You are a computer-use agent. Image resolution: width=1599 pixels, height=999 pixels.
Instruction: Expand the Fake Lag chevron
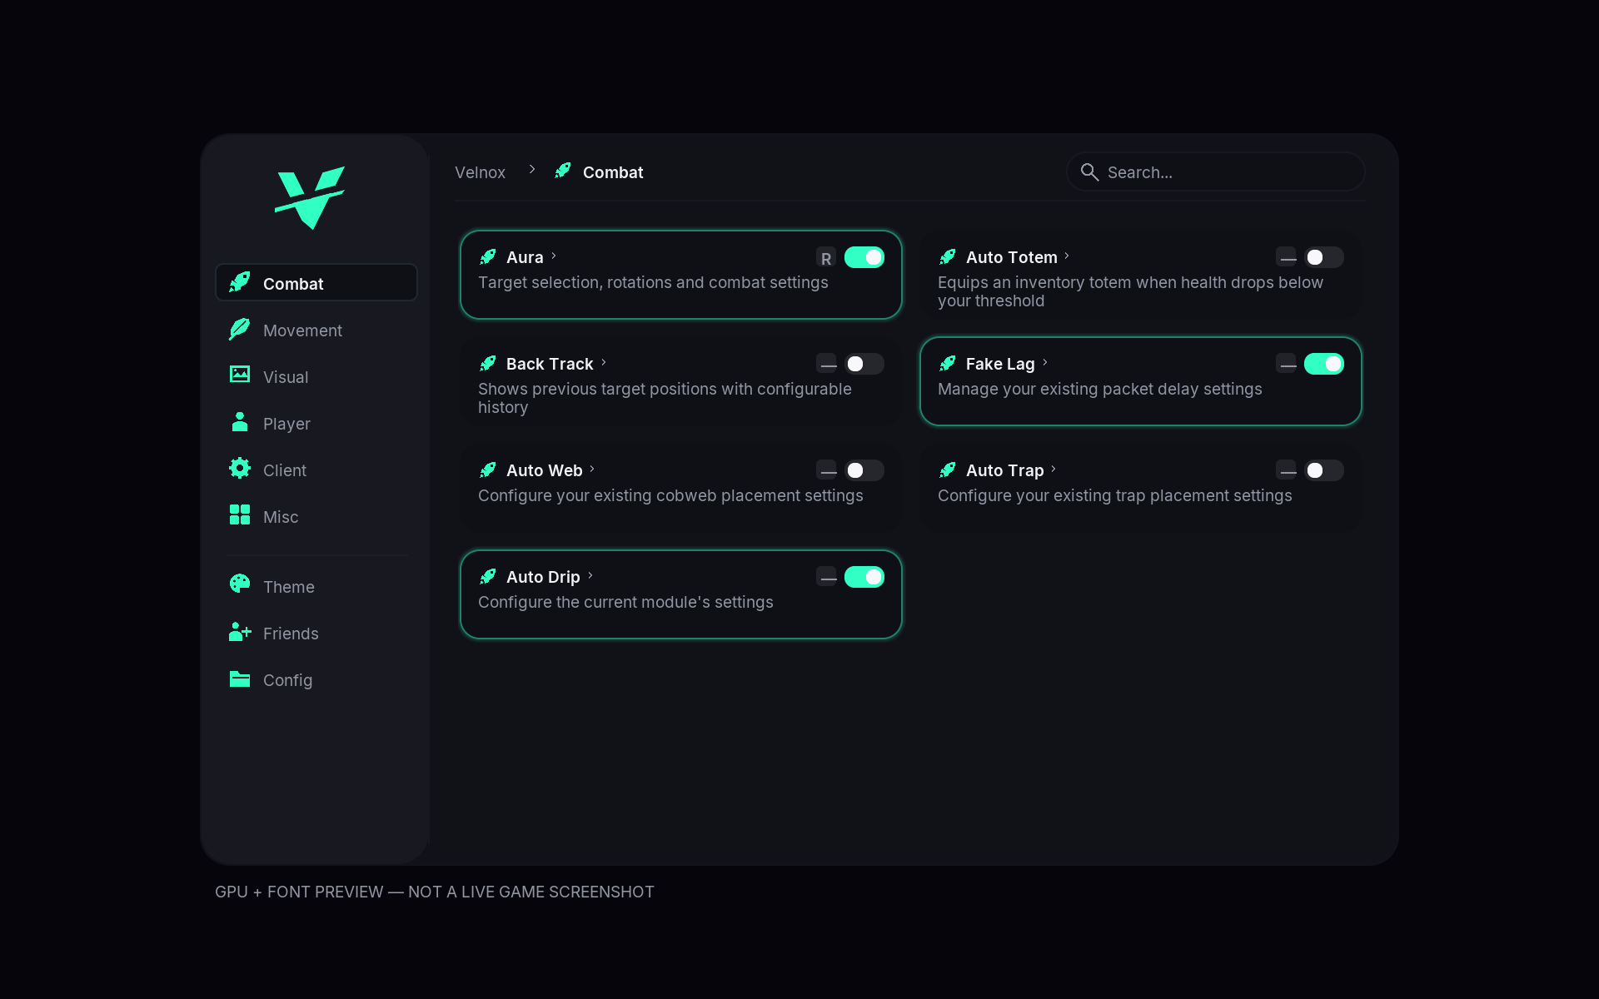point(1045,363)
